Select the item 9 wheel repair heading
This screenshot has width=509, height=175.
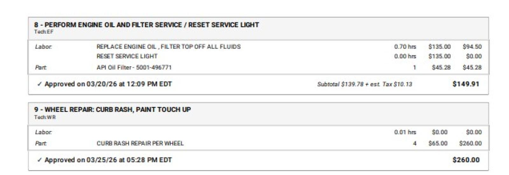[113, 110]
